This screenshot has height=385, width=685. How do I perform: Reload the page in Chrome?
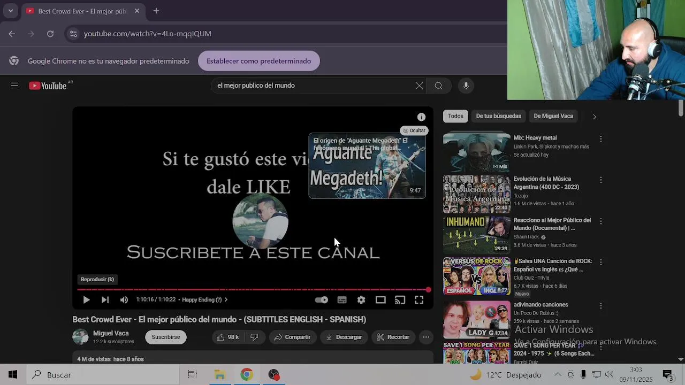50,34
